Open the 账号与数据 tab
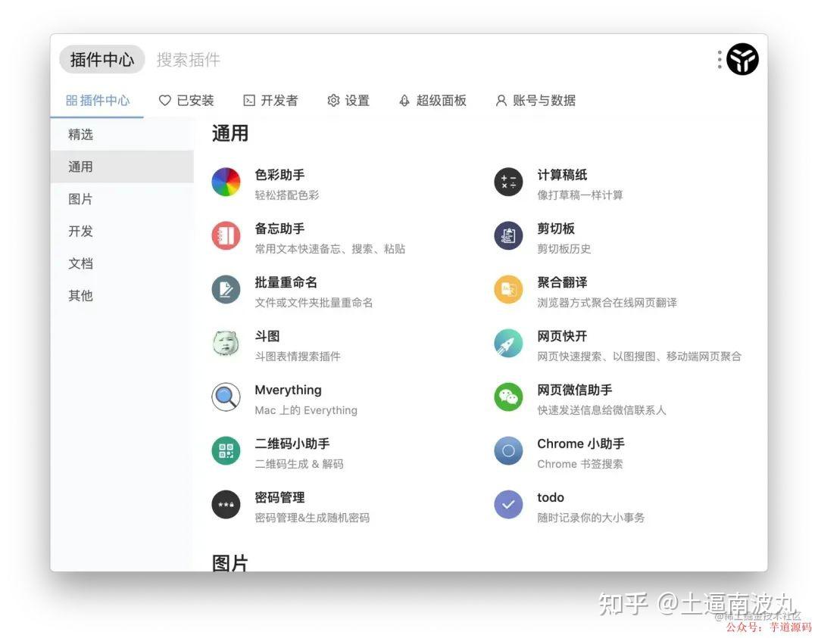The width and height of the screenshot is (818, 638). pos(535,101)
